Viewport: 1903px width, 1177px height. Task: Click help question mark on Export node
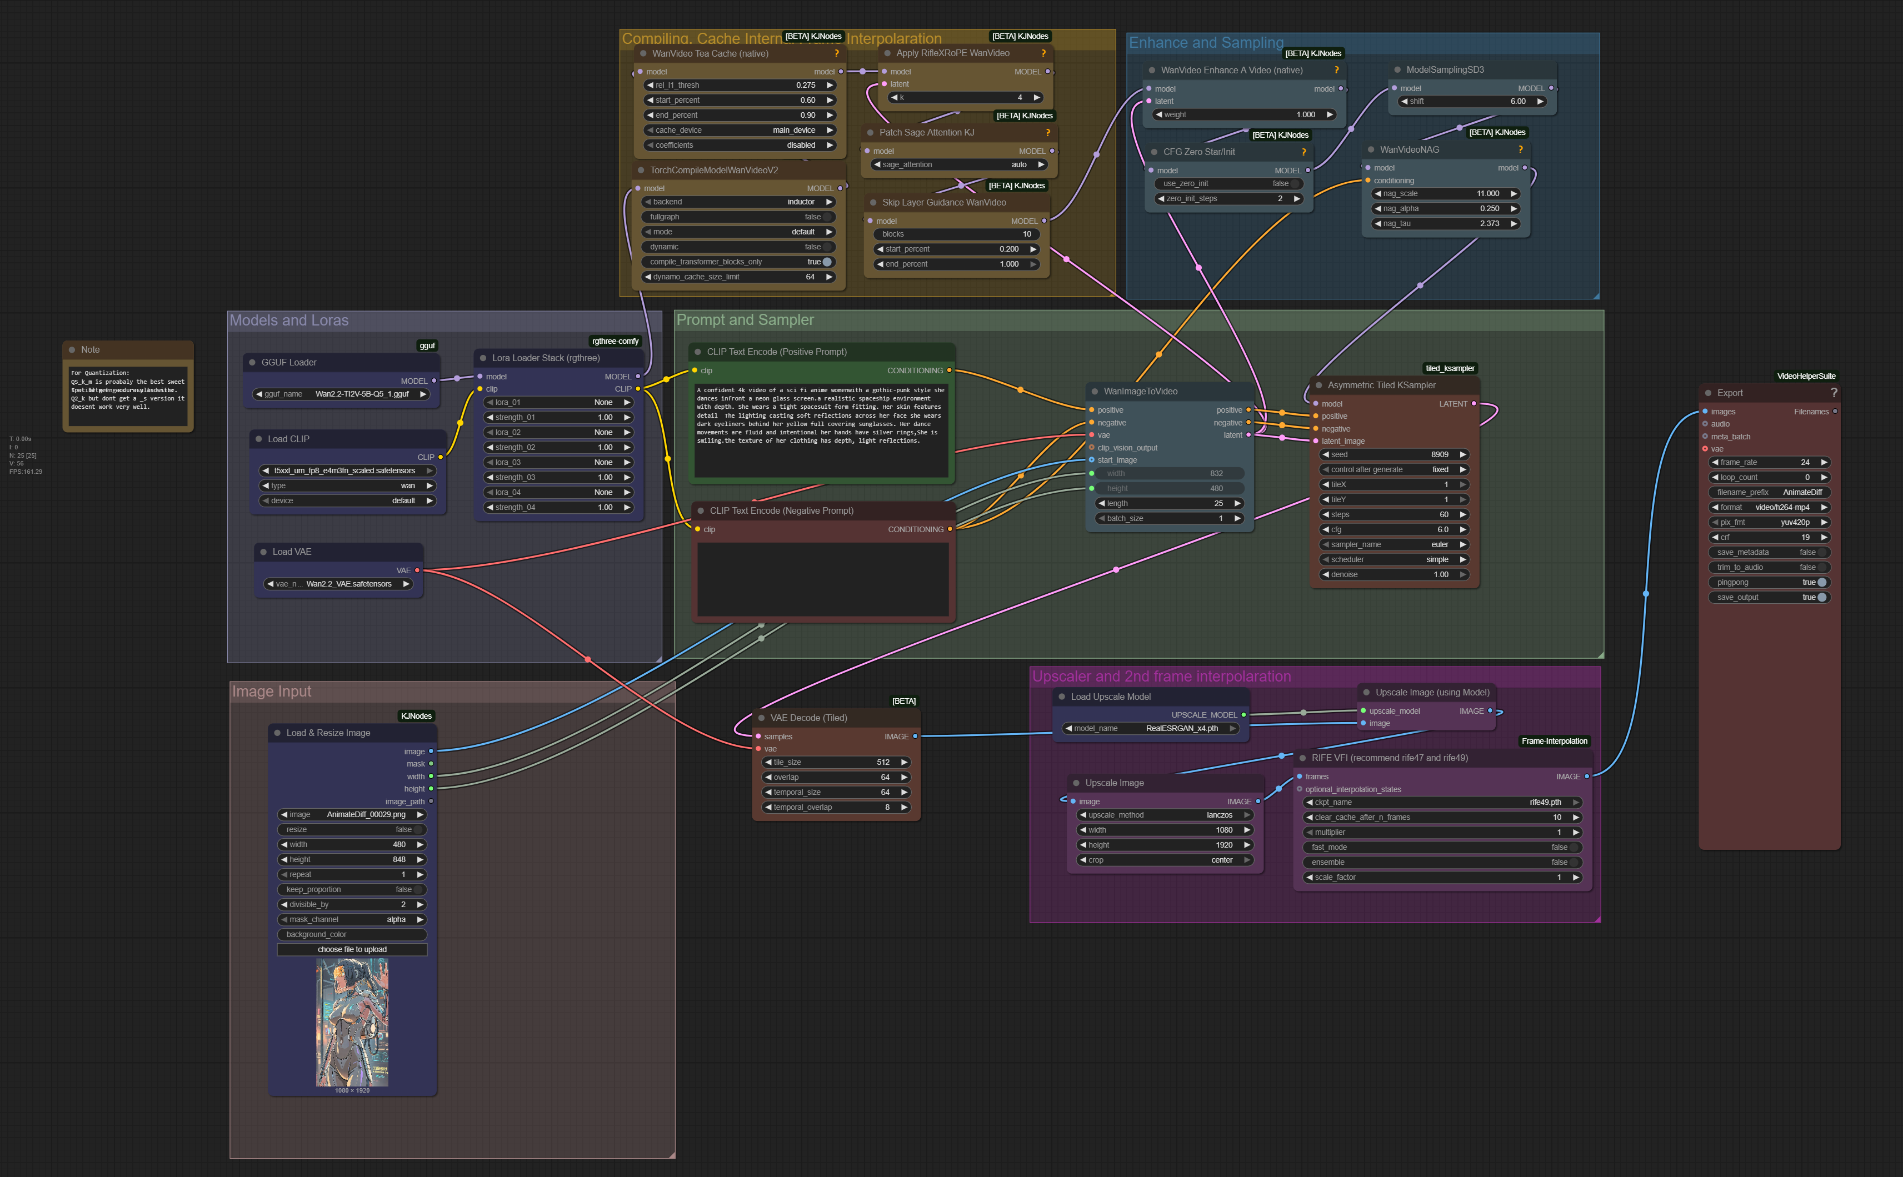click(x=1834, y=393)
